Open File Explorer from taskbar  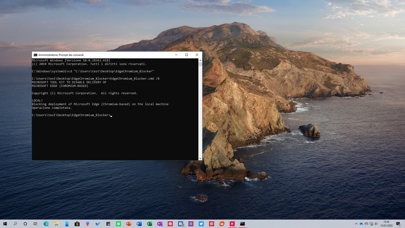pyautogui.click(x=56, y=224)
